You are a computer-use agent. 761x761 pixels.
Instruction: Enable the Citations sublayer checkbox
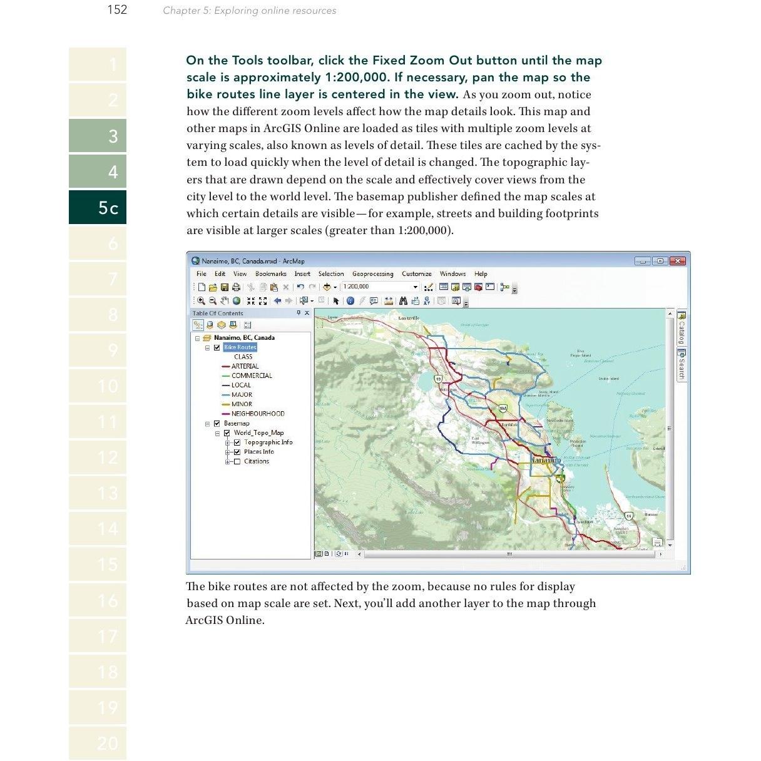tap(237, 462)
